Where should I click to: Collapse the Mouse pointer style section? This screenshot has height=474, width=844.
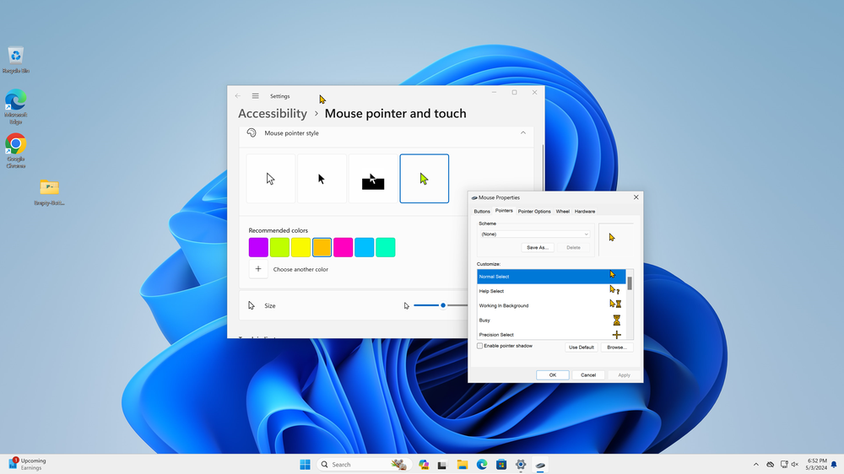coord(522,133)
